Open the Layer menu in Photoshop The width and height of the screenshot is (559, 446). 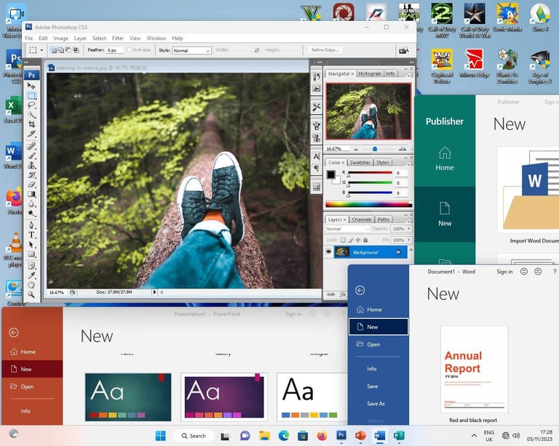[x=80, y=38]
